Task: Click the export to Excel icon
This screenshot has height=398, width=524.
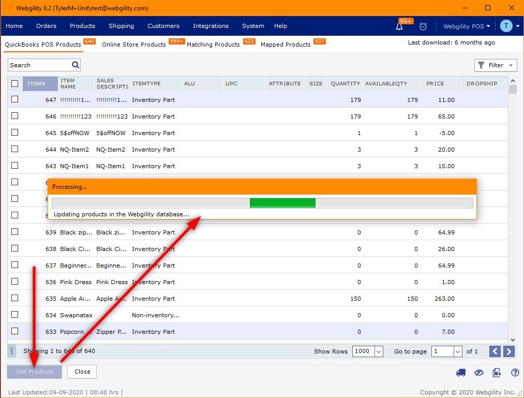Action: pos(497,372)
